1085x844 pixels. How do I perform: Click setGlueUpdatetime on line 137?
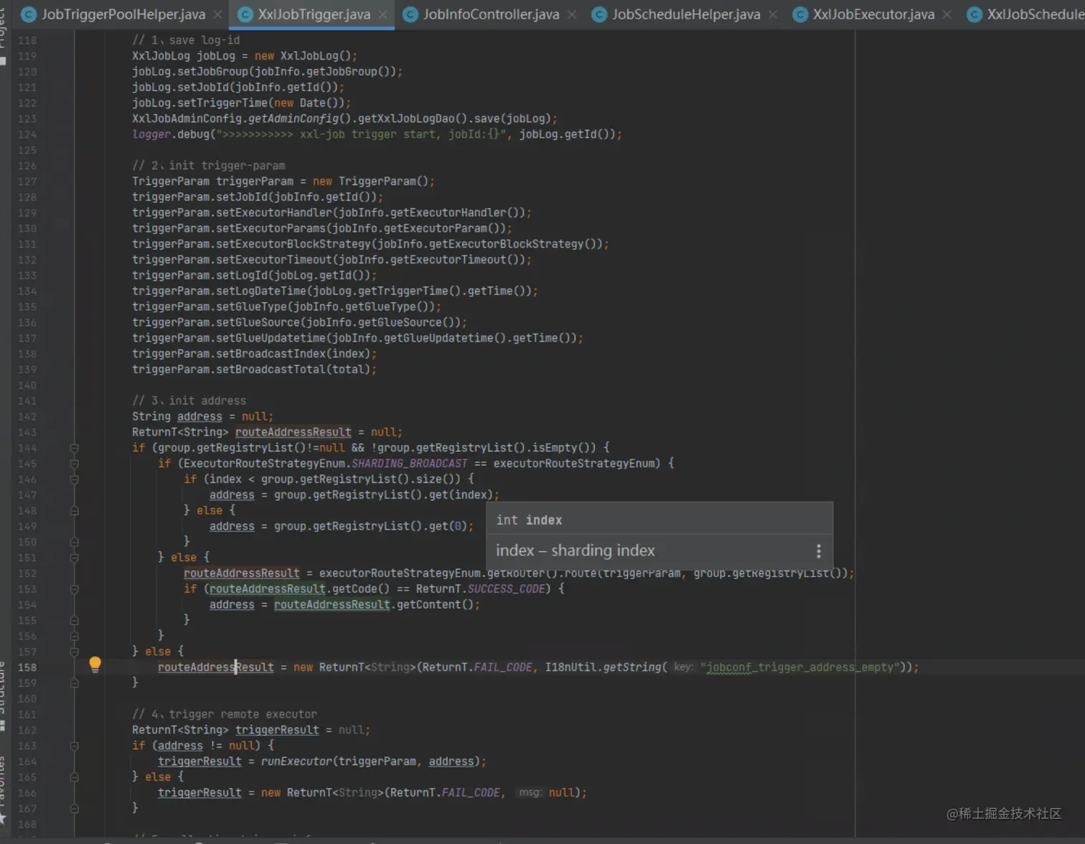click(271, 338)
